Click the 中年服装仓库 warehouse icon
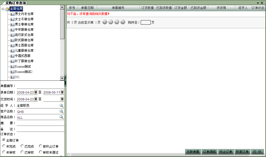 tap(12, 30)
